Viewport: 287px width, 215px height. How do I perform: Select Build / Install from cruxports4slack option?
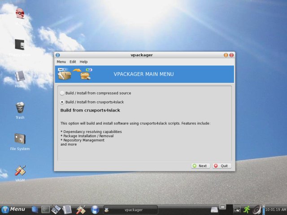(92, 102)
